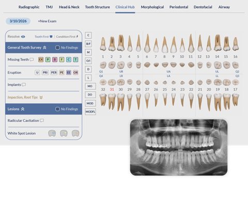Choose PRI eruption status

click(x=45, y=72)
